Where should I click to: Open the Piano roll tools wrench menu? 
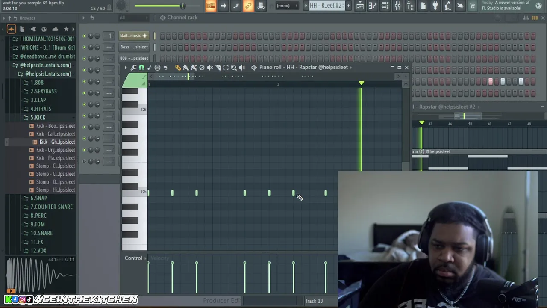click(133, 68)
